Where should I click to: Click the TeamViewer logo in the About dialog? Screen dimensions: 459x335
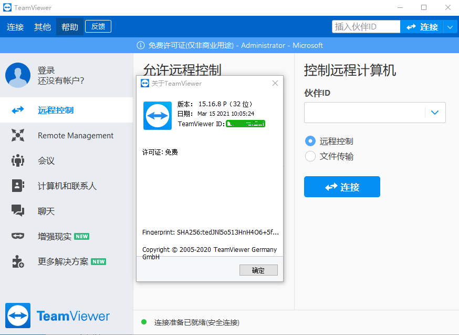pos(158,116)
